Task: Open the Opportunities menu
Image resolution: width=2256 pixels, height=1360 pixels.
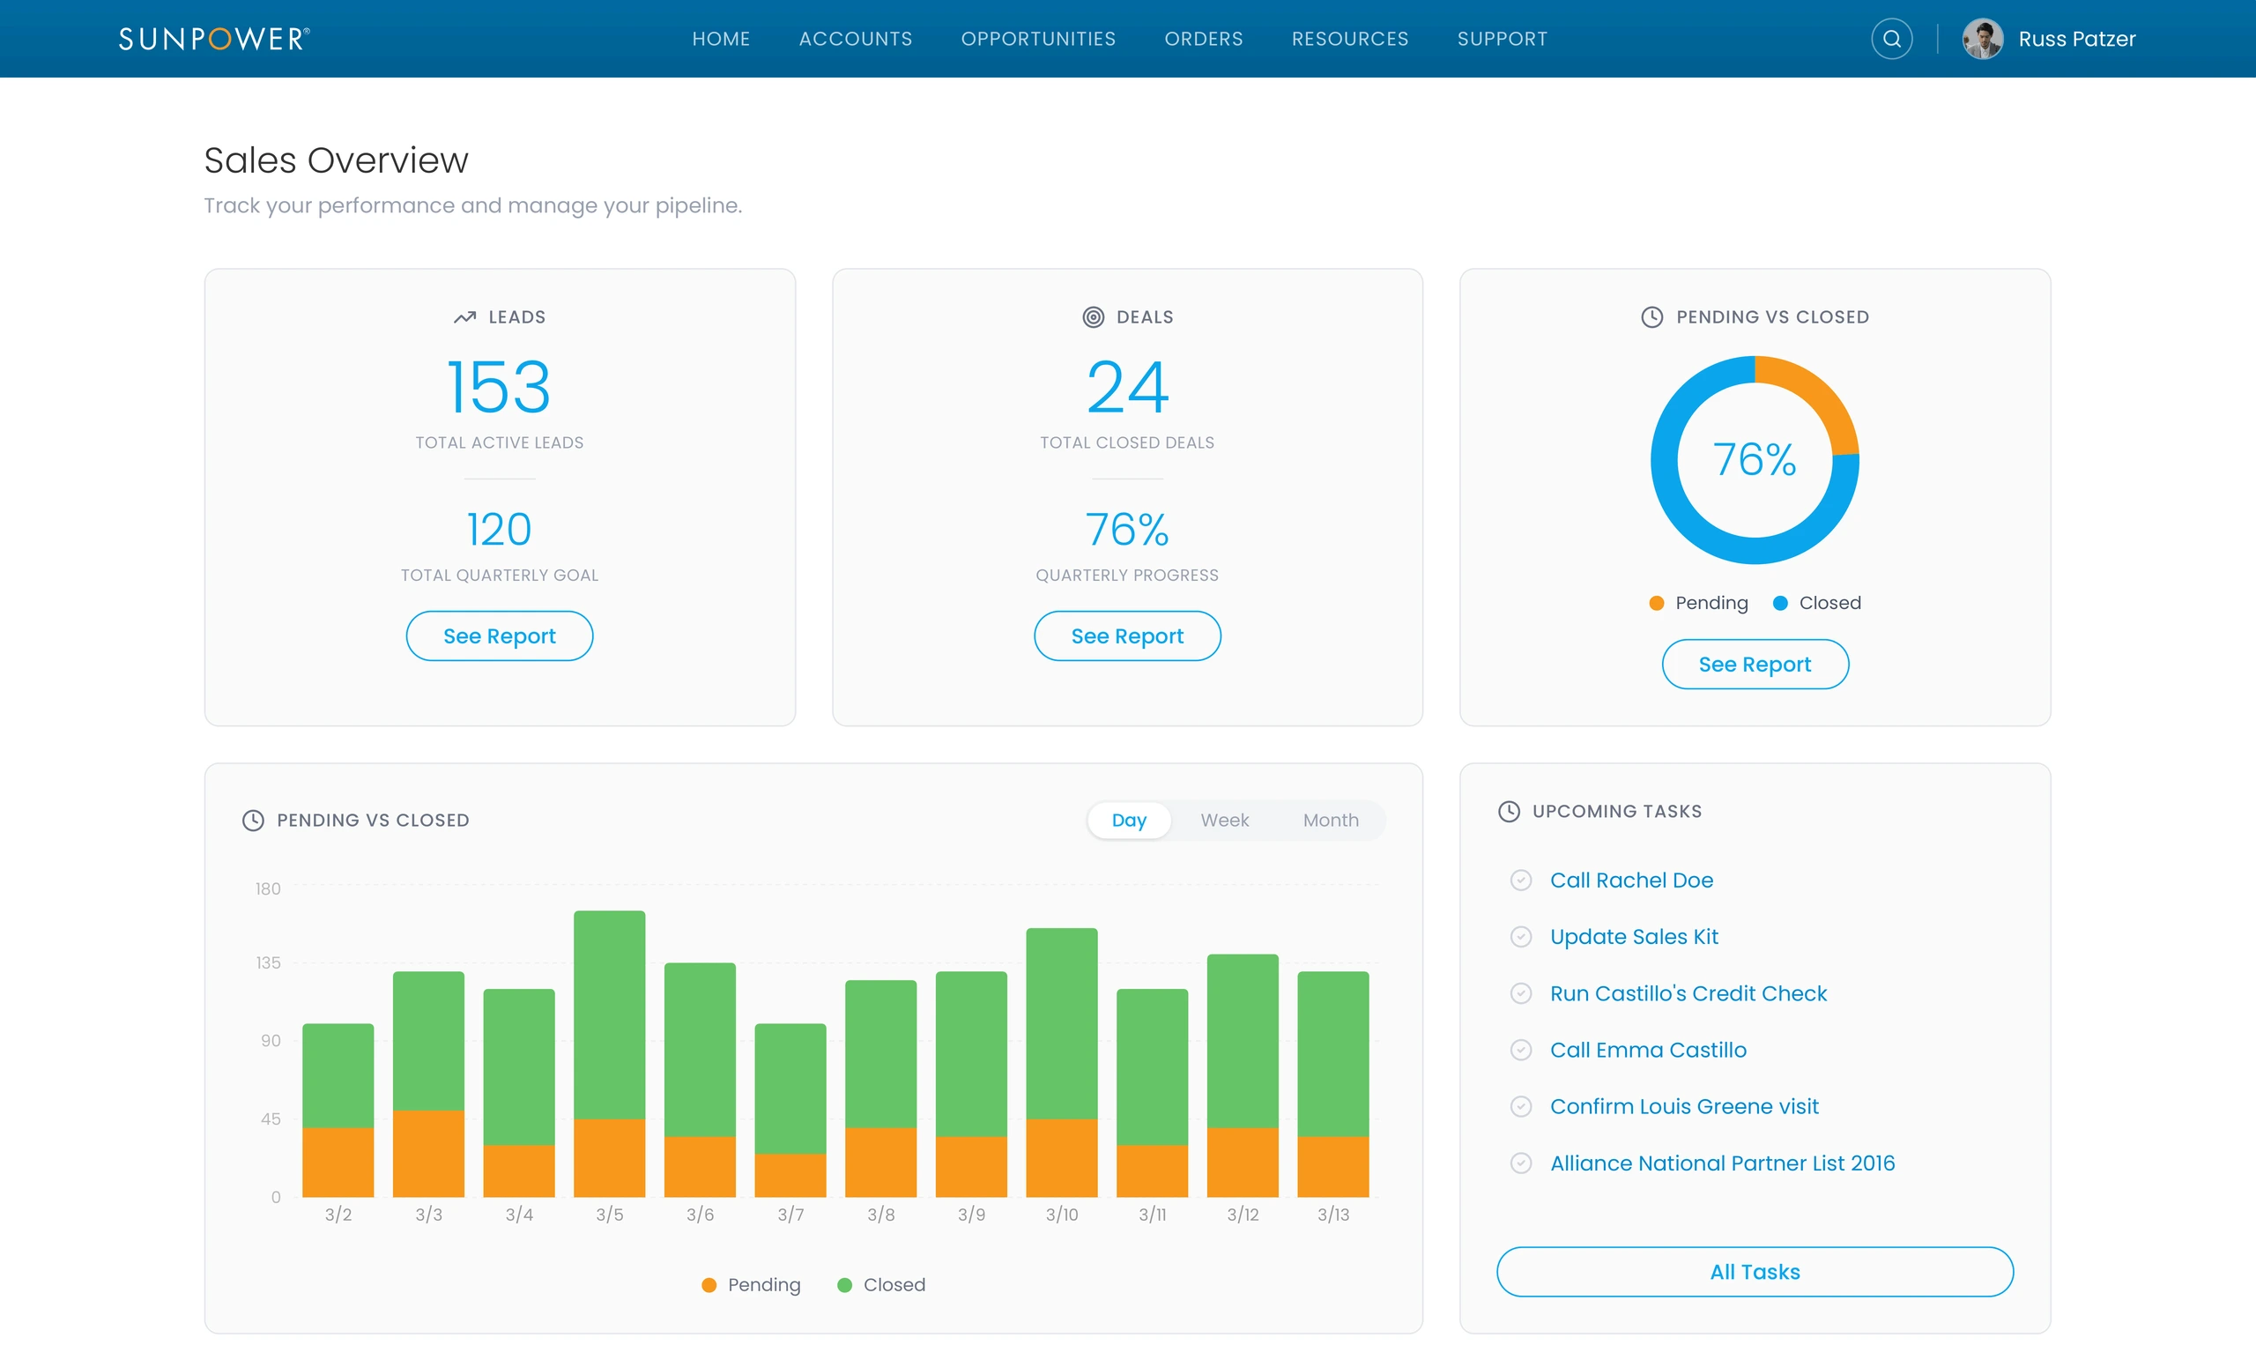Action: point(1038,39)
